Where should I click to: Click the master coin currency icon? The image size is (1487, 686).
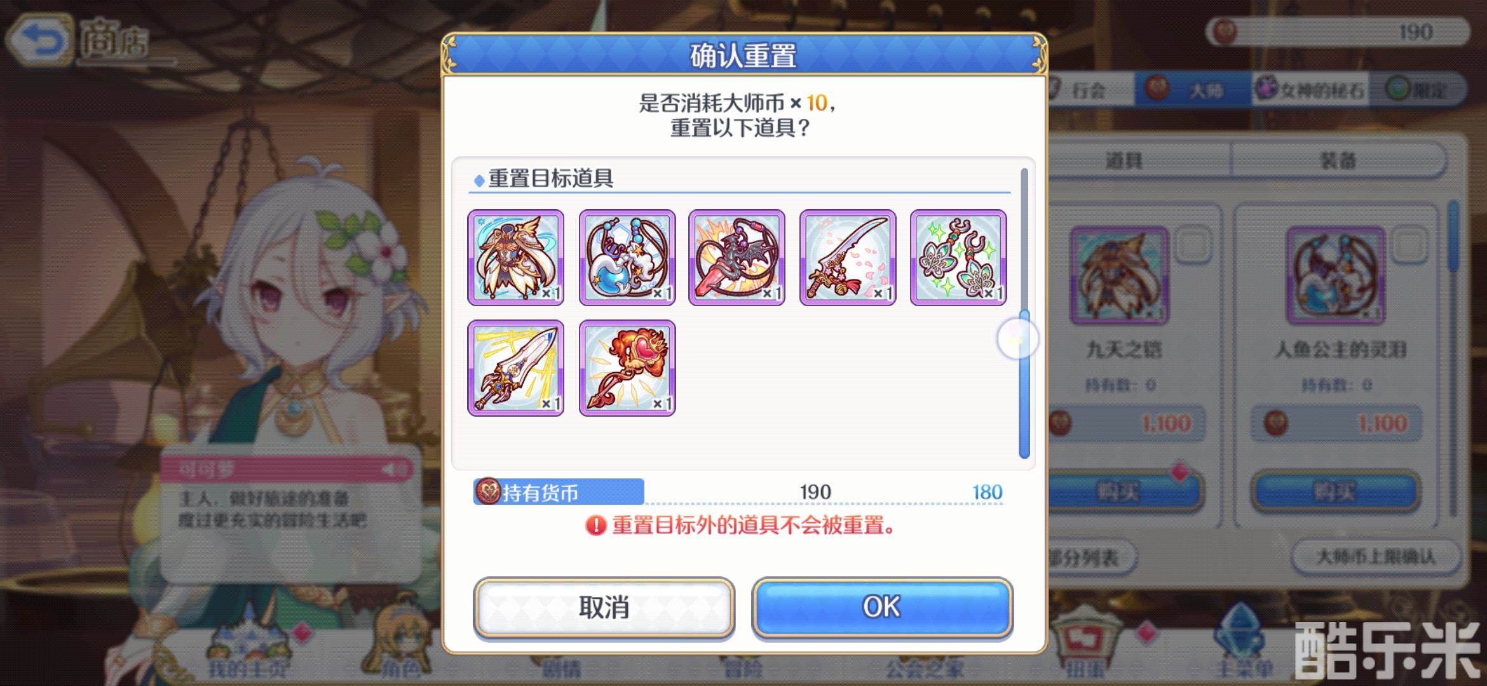click(x=488, y=491)
